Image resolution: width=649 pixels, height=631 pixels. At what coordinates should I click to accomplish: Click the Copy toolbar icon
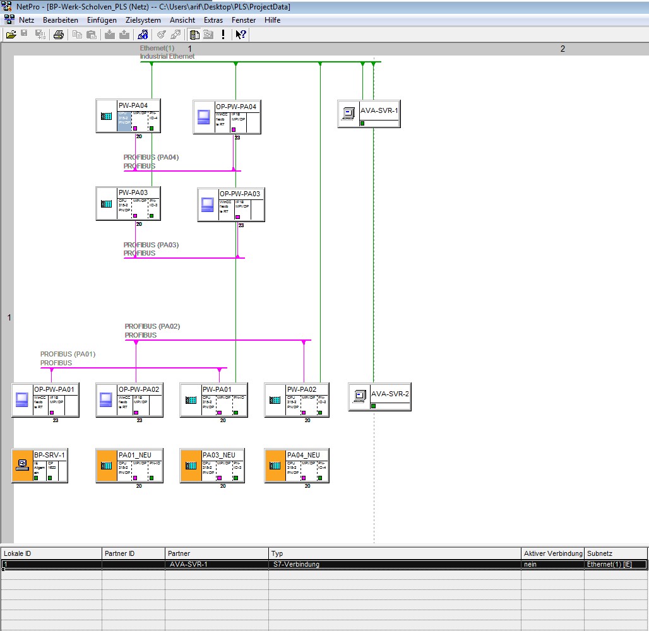point(77,35)
